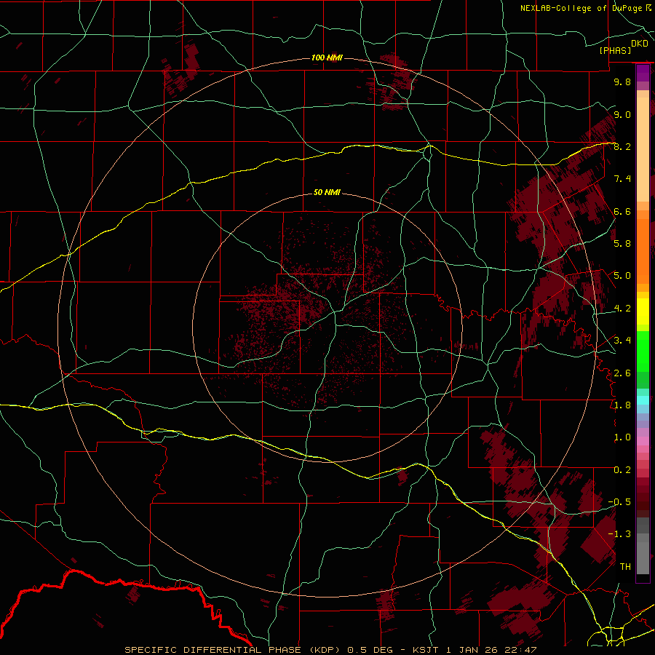Click the "22:47" timestamp in caption

click(x=521, y=650)
